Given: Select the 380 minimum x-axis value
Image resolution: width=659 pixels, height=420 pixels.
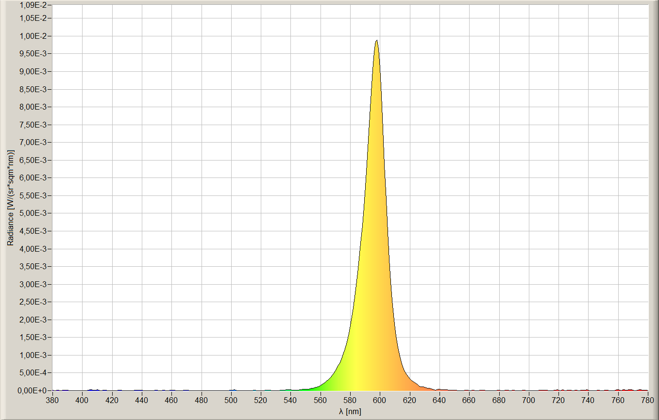Looking at the screenshot, I should [x=52, y=400].
